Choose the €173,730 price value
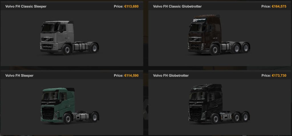This screenshot has width=292, height=136. pyautogui.click(x=279, y=75)
